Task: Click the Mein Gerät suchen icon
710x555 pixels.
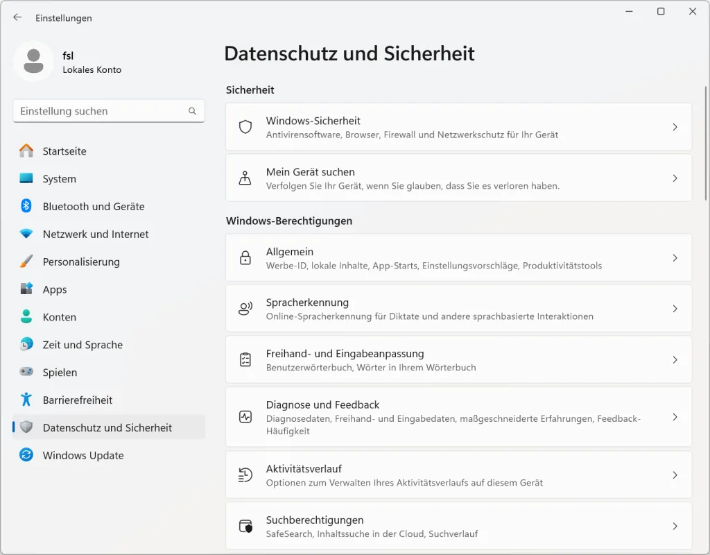Action: 245,178
